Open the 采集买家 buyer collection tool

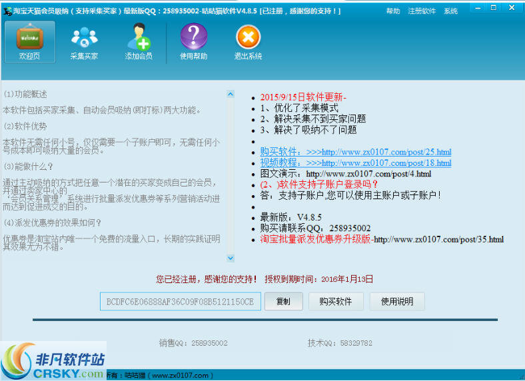(84, 42)
